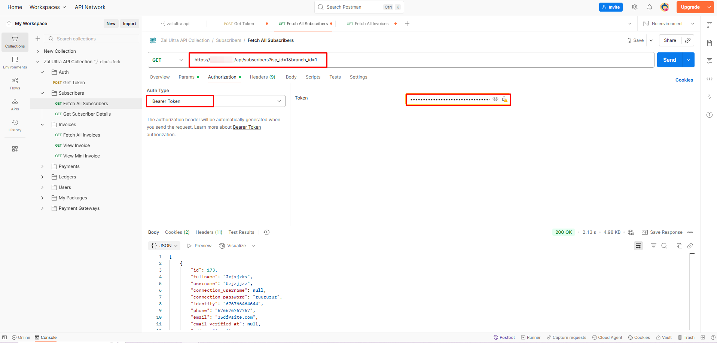Viewport: 717px width, 343px height.
Task: Open the History sidebar panel
Action: coord(15,126)
